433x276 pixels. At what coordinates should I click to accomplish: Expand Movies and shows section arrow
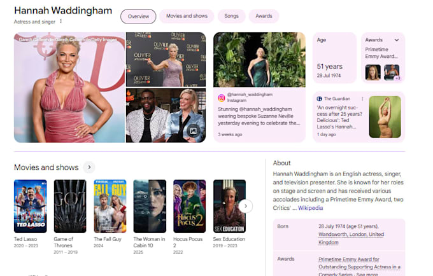[x=89, y=167]
